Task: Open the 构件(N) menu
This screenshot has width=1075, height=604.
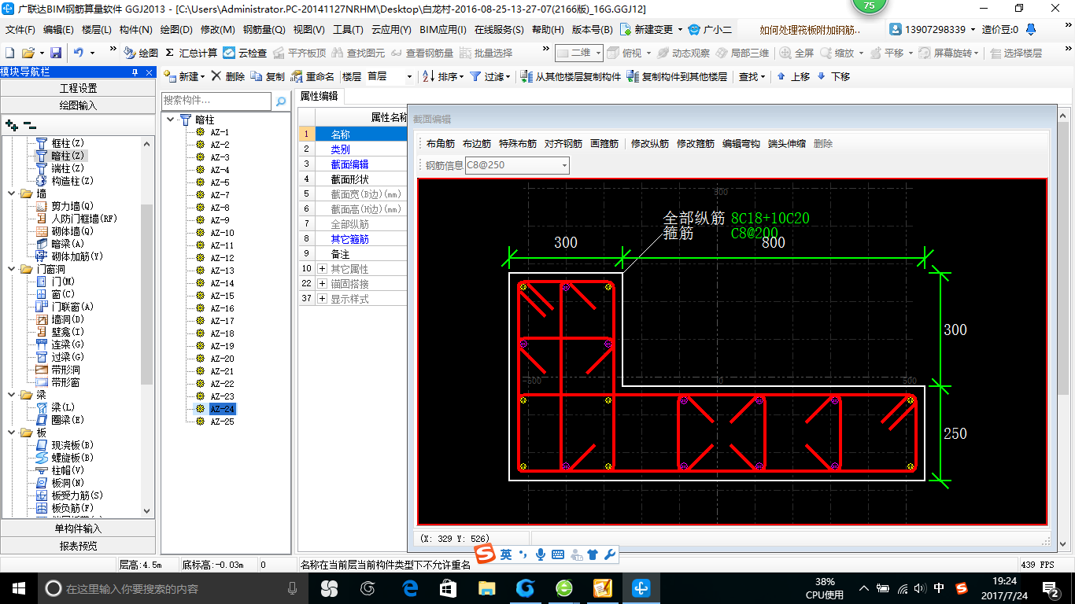Action: 136,29
